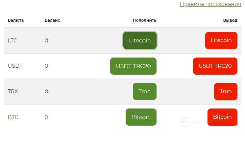
Task: Click the Валюта column header
Action: click(16, 20)
